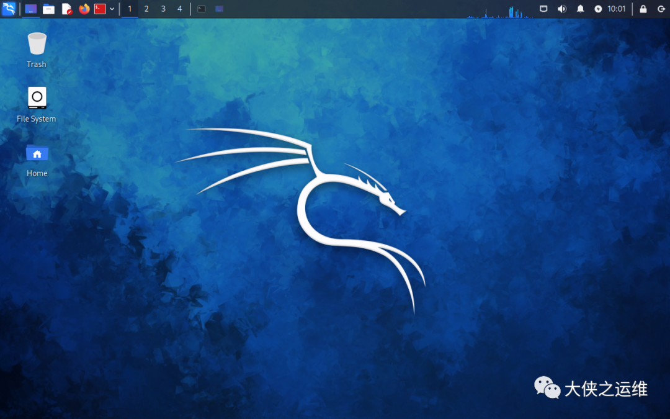The width and height of the screenshot is (670, 419).
Task: Launch the file manager from the panel
Action: [x=49, y=9]
